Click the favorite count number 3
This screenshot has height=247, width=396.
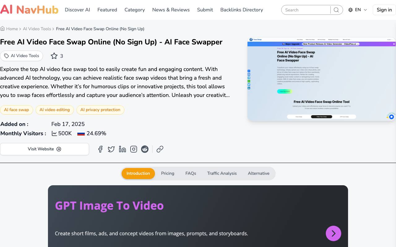[62, 56]
